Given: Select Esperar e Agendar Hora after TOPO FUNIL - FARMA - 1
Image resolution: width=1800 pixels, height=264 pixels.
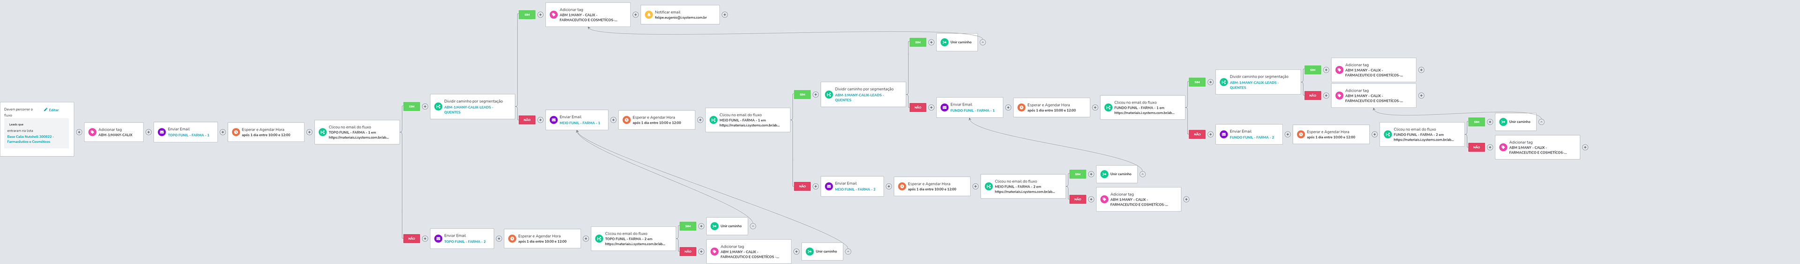Looking at the screenshot, I should [x=265, y=132].
